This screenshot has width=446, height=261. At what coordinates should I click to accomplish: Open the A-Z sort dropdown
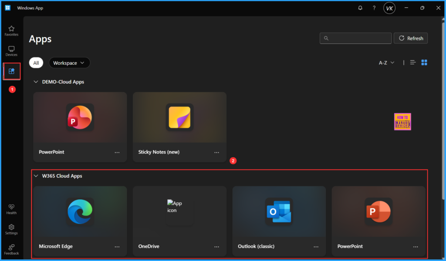(386, 63)
